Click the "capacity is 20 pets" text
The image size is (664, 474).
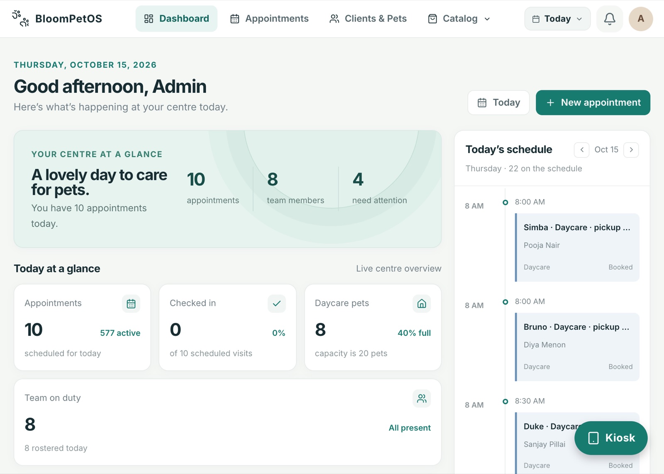351,353
